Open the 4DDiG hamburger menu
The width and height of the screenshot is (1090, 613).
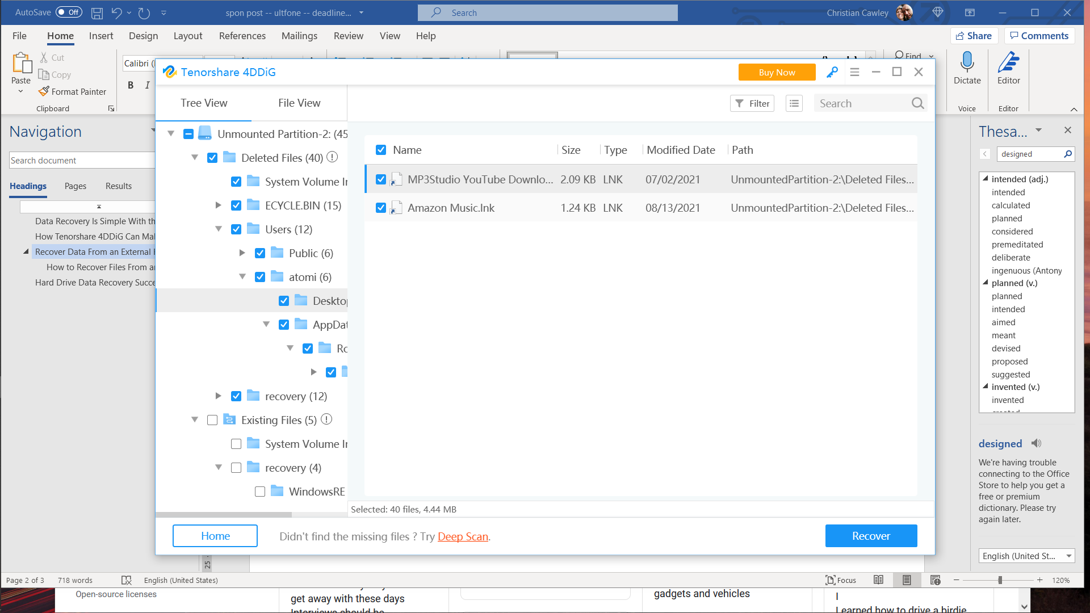tap(854, 72)
